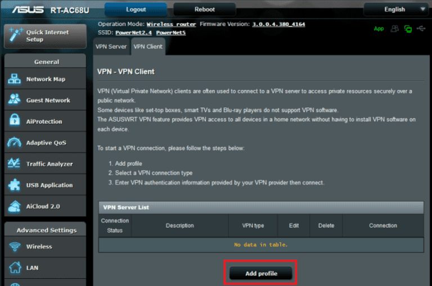432x286 pixels.
Task: Open Guest Network in sidebar
Action: [x=45, y=100]
